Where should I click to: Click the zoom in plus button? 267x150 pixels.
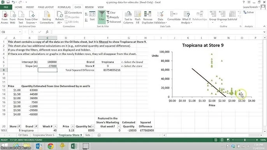(257, 140)
